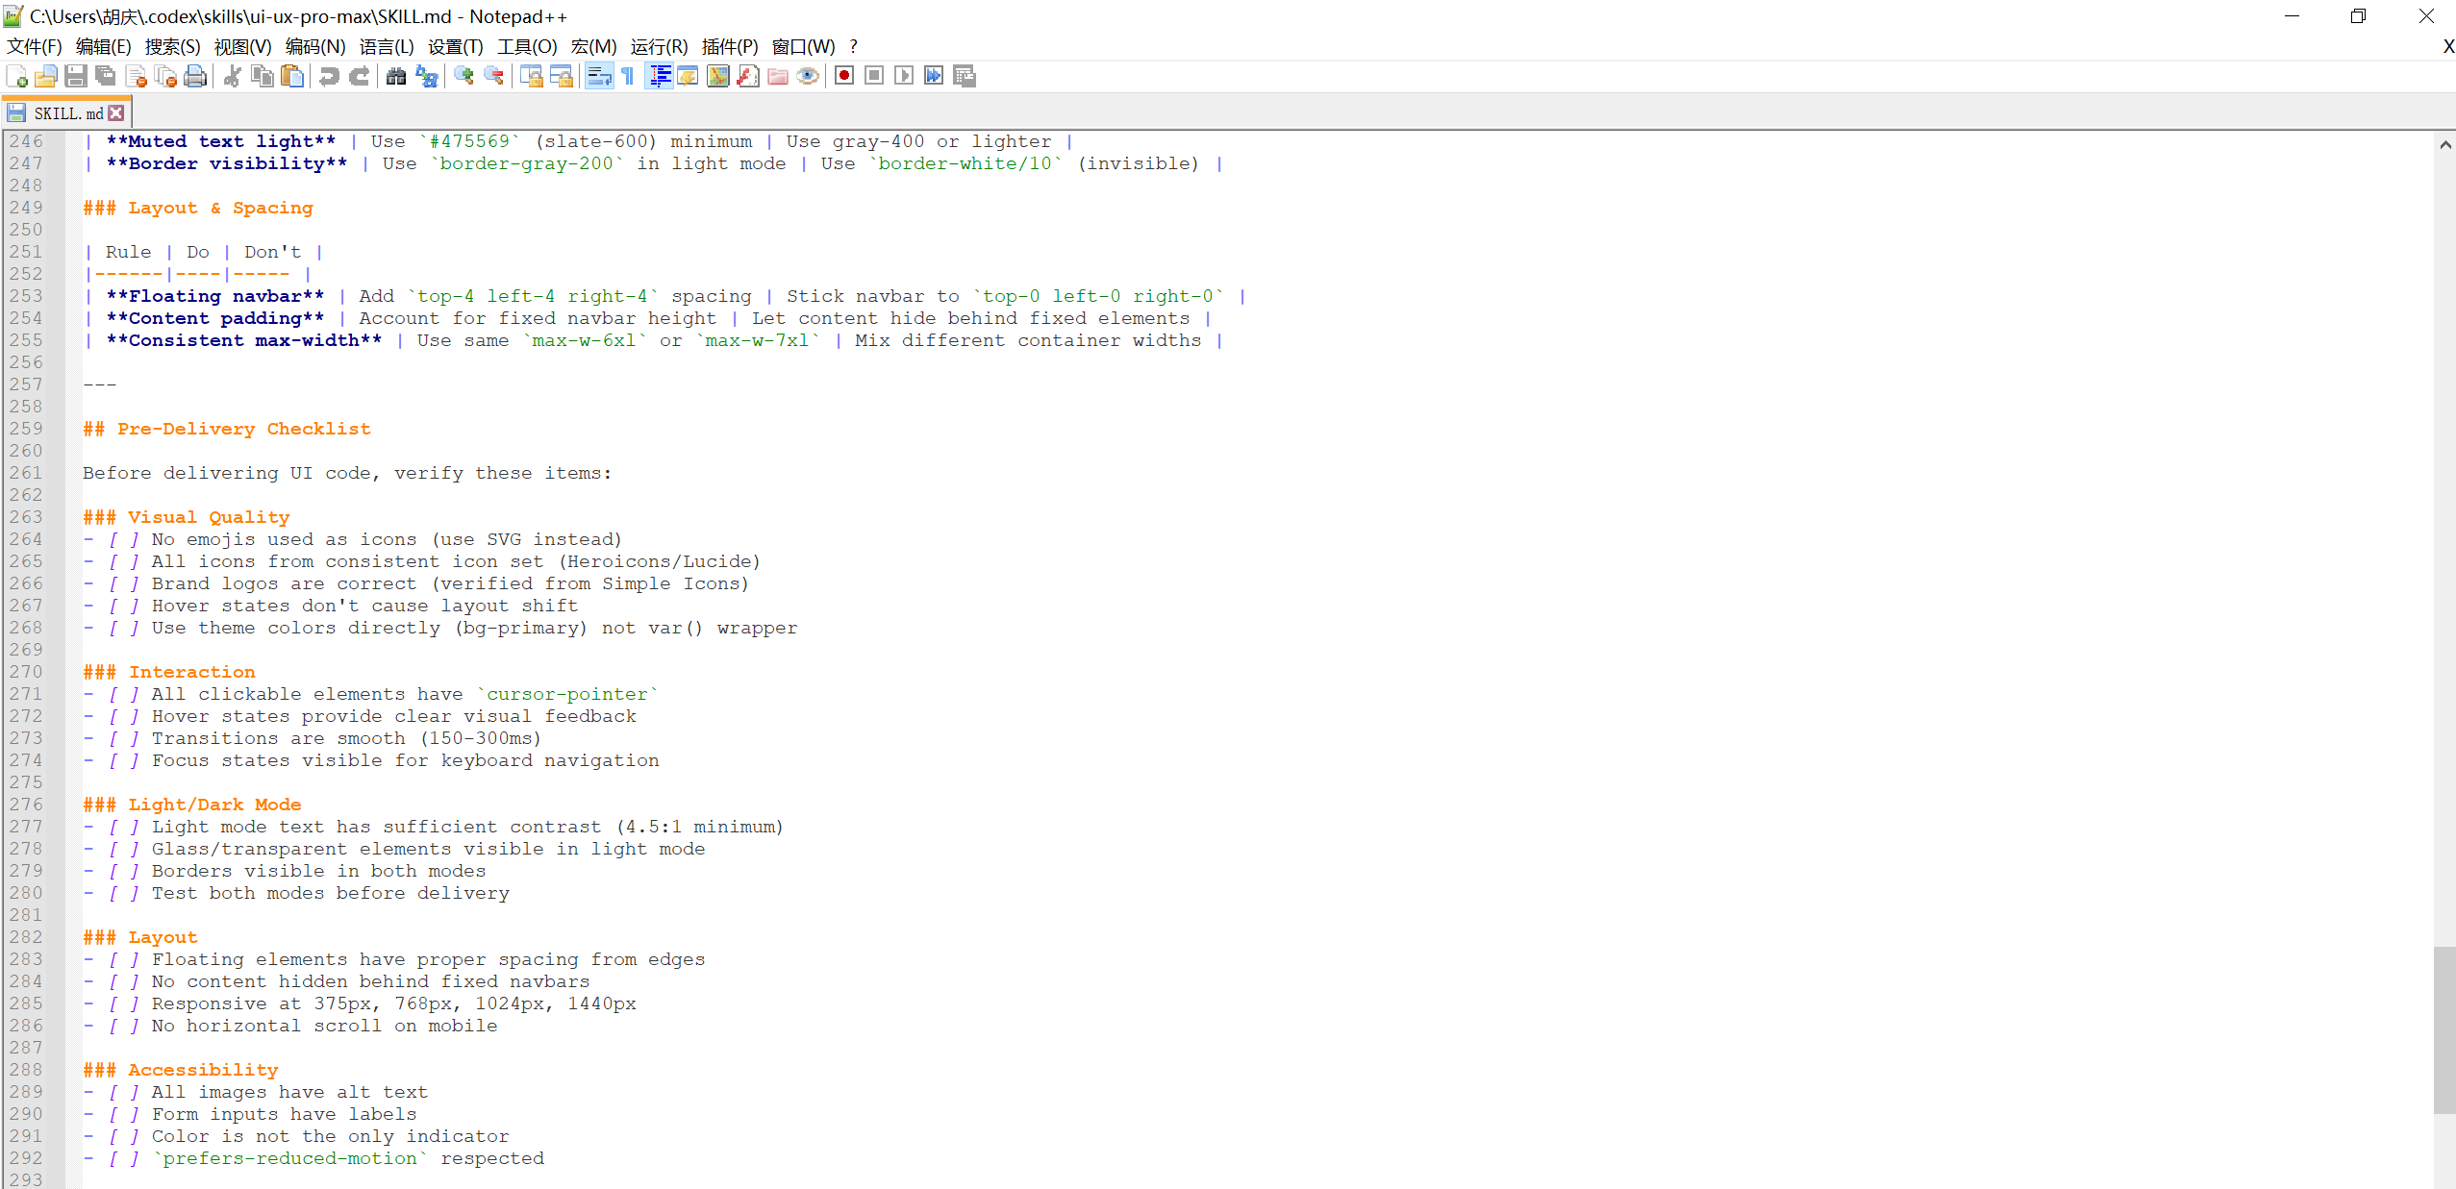Open the ? help menu
This screenshot has width=2456, height=1189.
point(853,46)
